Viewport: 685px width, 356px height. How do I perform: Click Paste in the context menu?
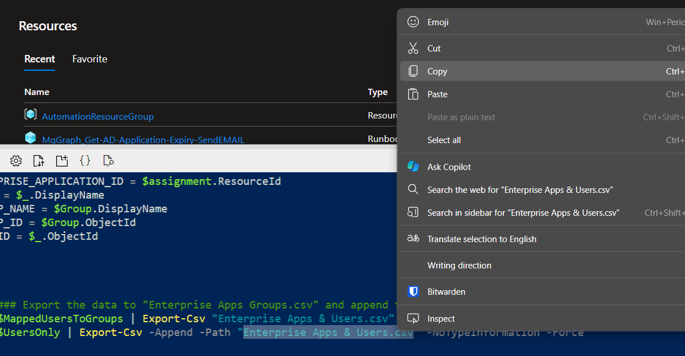click(x=437, y=94)
